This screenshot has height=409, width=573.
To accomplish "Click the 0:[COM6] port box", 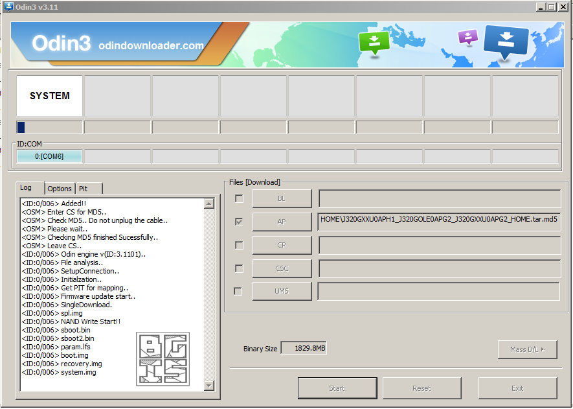I will 49,156.
